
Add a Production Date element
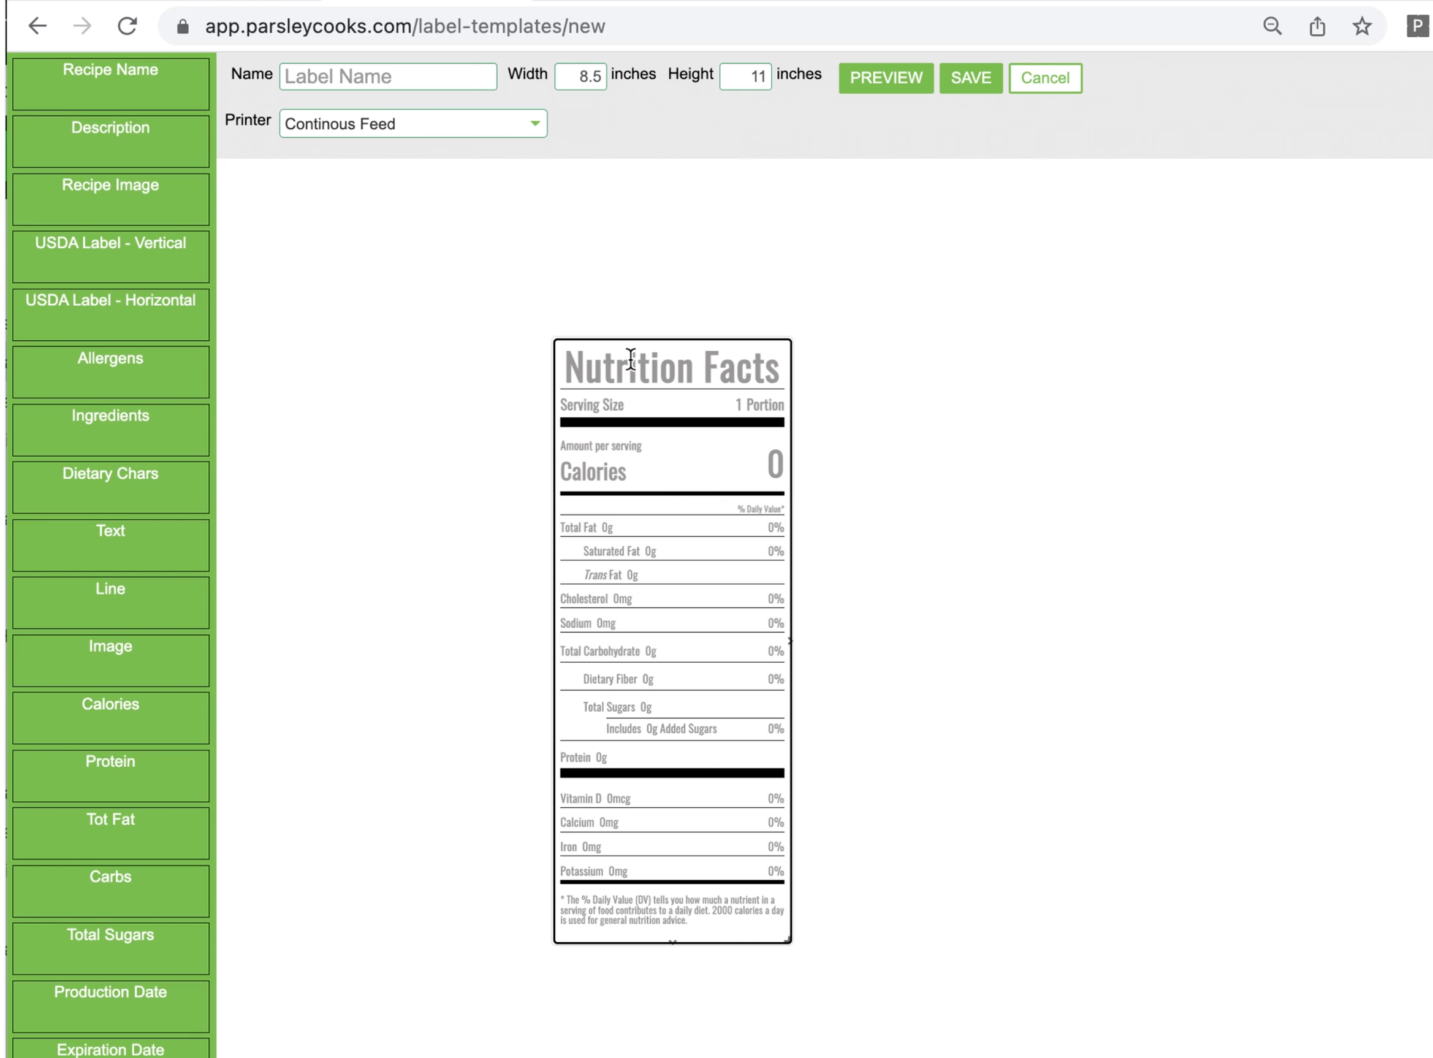[110, 1005]
